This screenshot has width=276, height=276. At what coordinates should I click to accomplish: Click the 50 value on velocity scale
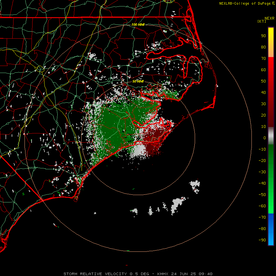263,81
